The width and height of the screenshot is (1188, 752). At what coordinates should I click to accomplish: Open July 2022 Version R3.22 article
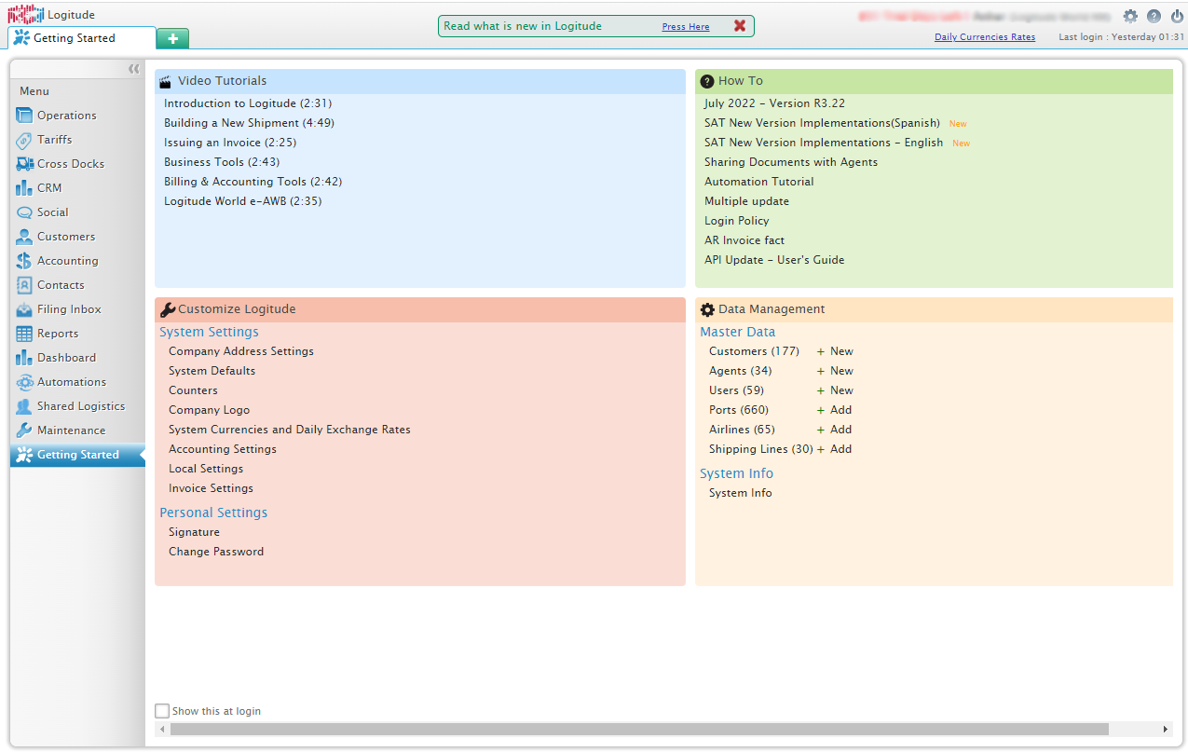pos(775,103)
